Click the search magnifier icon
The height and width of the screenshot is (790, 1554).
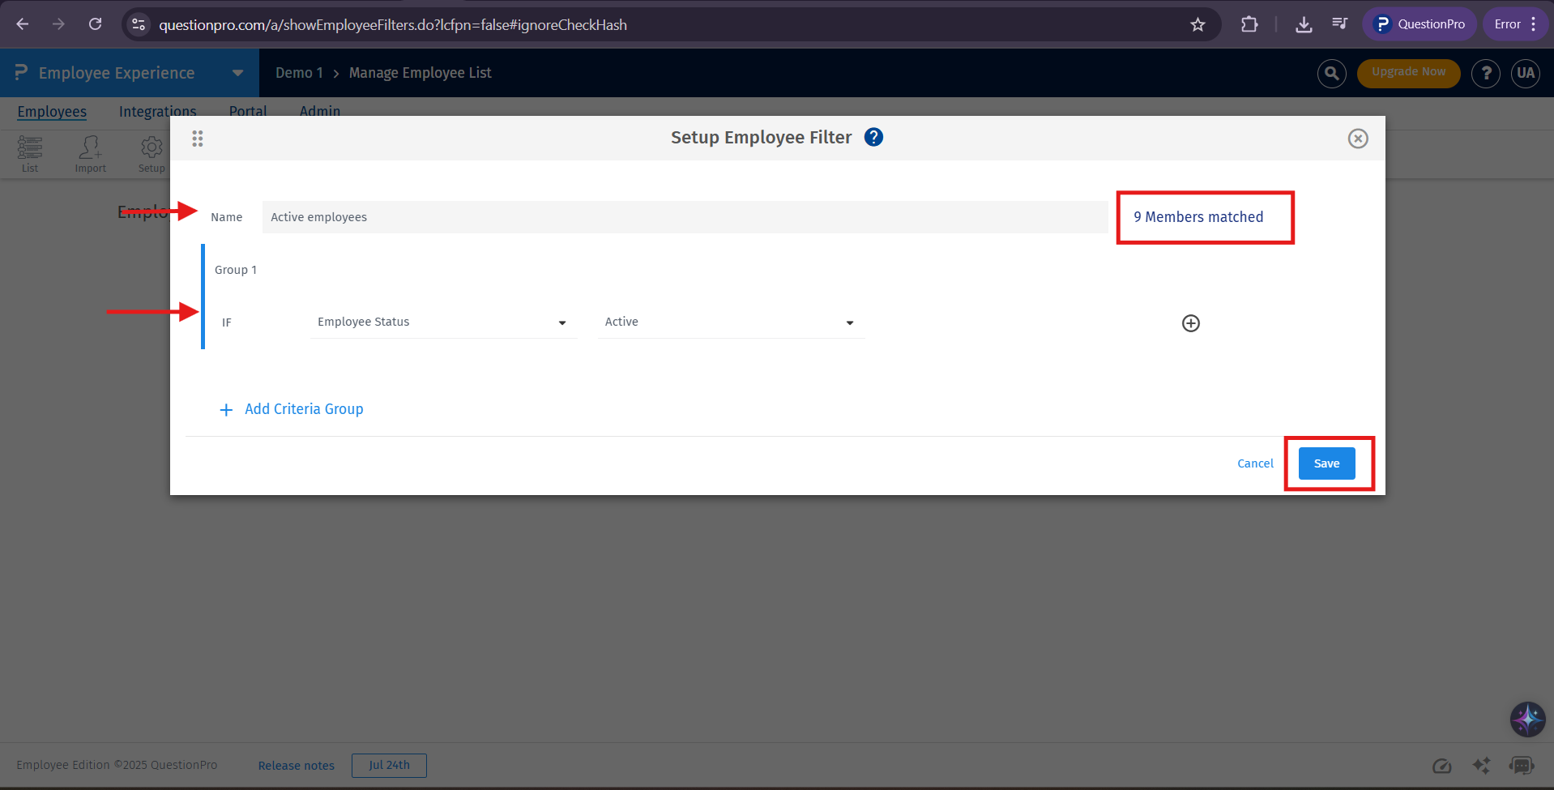(1331, 73)
